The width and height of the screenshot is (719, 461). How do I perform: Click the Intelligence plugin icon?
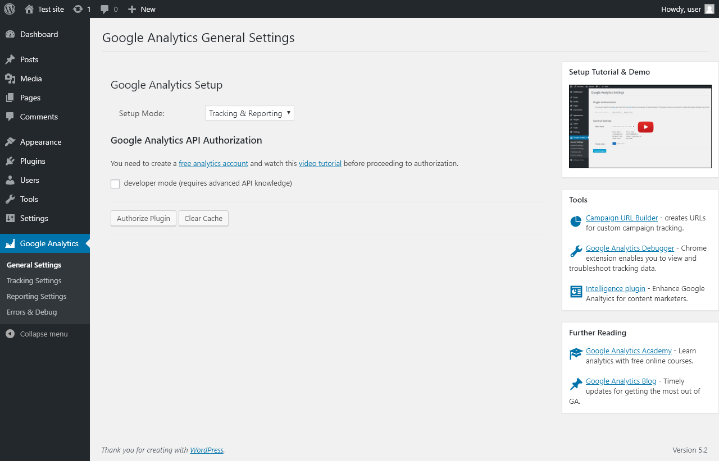576,292
